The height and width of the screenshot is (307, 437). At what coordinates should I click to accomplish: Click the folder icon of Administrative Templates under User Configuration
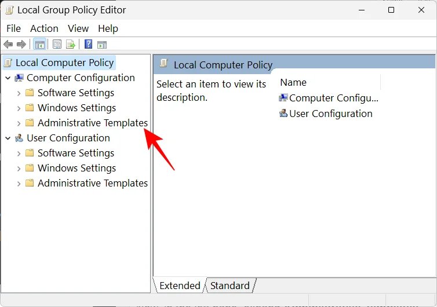click(30, 182)
